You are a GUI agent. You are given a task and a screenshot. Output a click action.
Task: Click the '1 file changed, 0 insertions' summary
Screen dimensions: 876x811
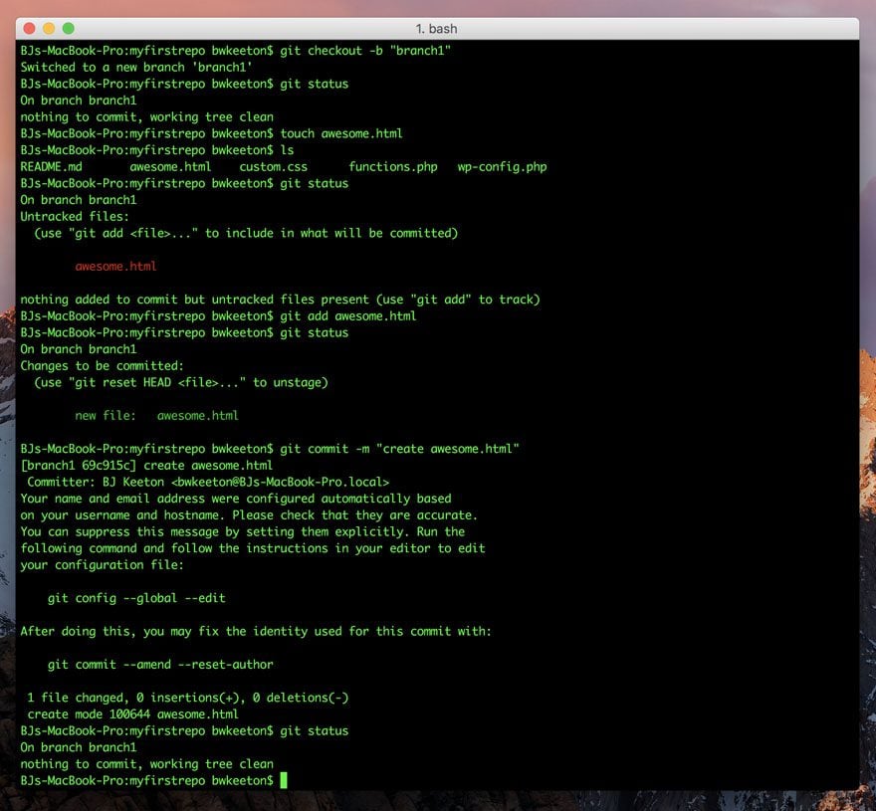pos(188,698)
